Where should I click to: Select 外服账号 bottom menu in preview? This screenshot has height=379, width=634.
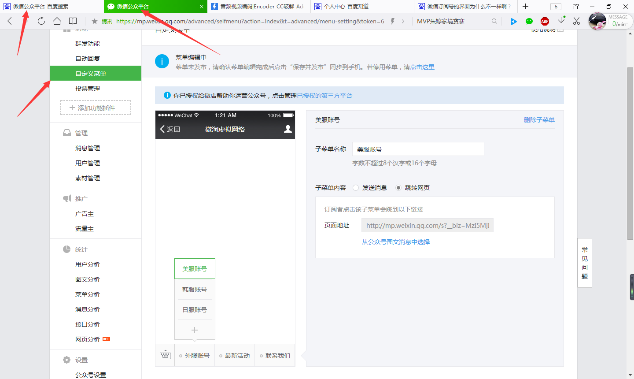195,356
